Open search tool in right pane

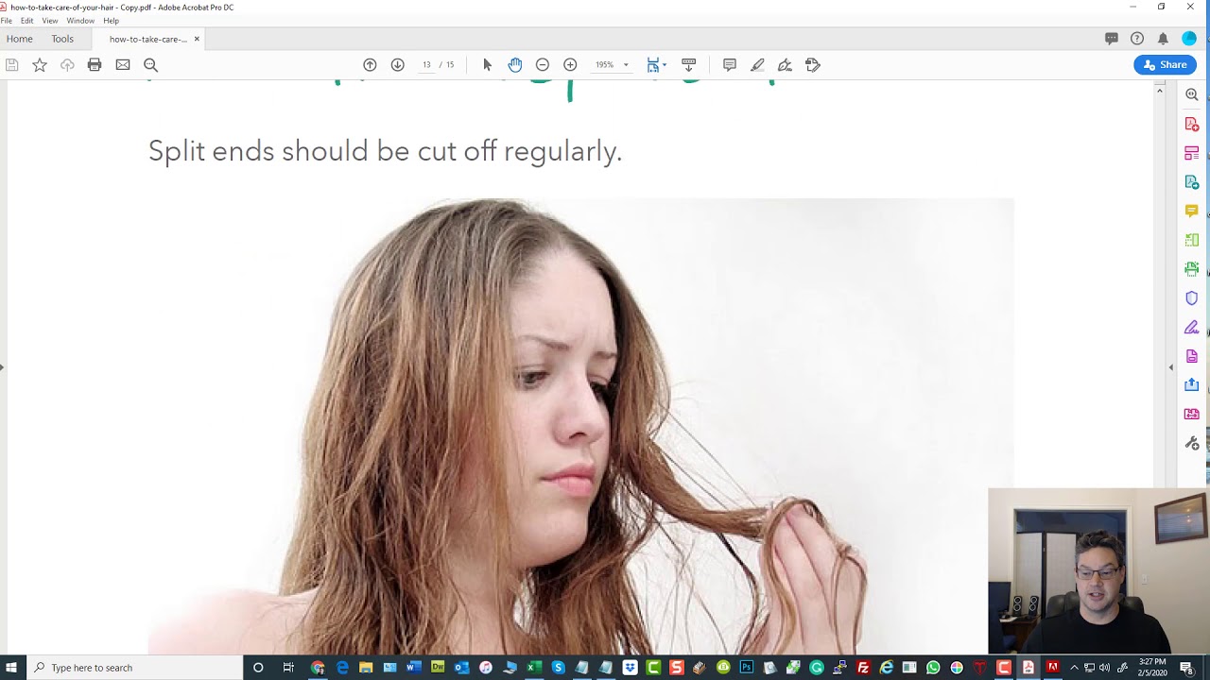(x=1192, y=94)
